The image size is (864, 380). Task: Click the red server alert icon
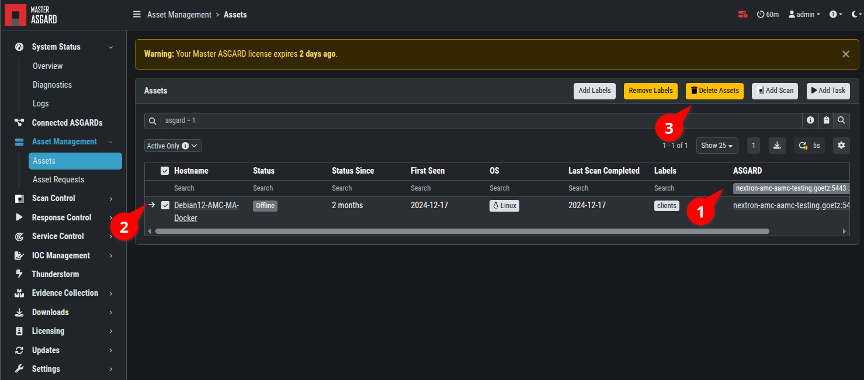742,14
